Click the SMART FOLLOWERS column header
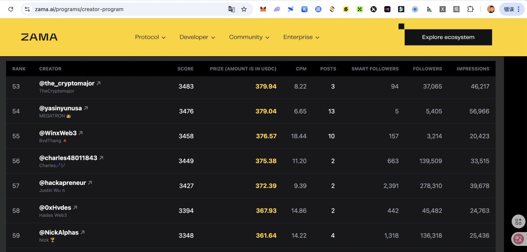The image size is (527, 252). (x=375, y=69)
